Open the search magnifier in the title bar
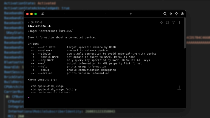This screenshot has height=118, width=210. tap(165, 14)
